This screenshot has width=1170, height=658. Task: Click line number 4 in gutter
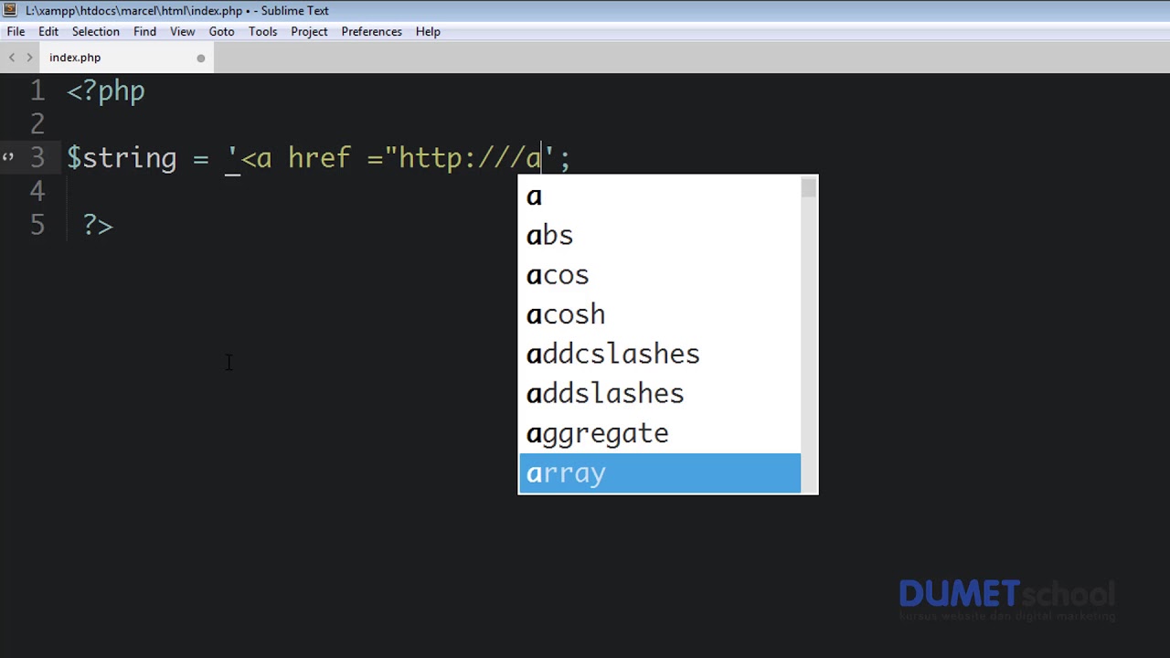tap(37, 191)
